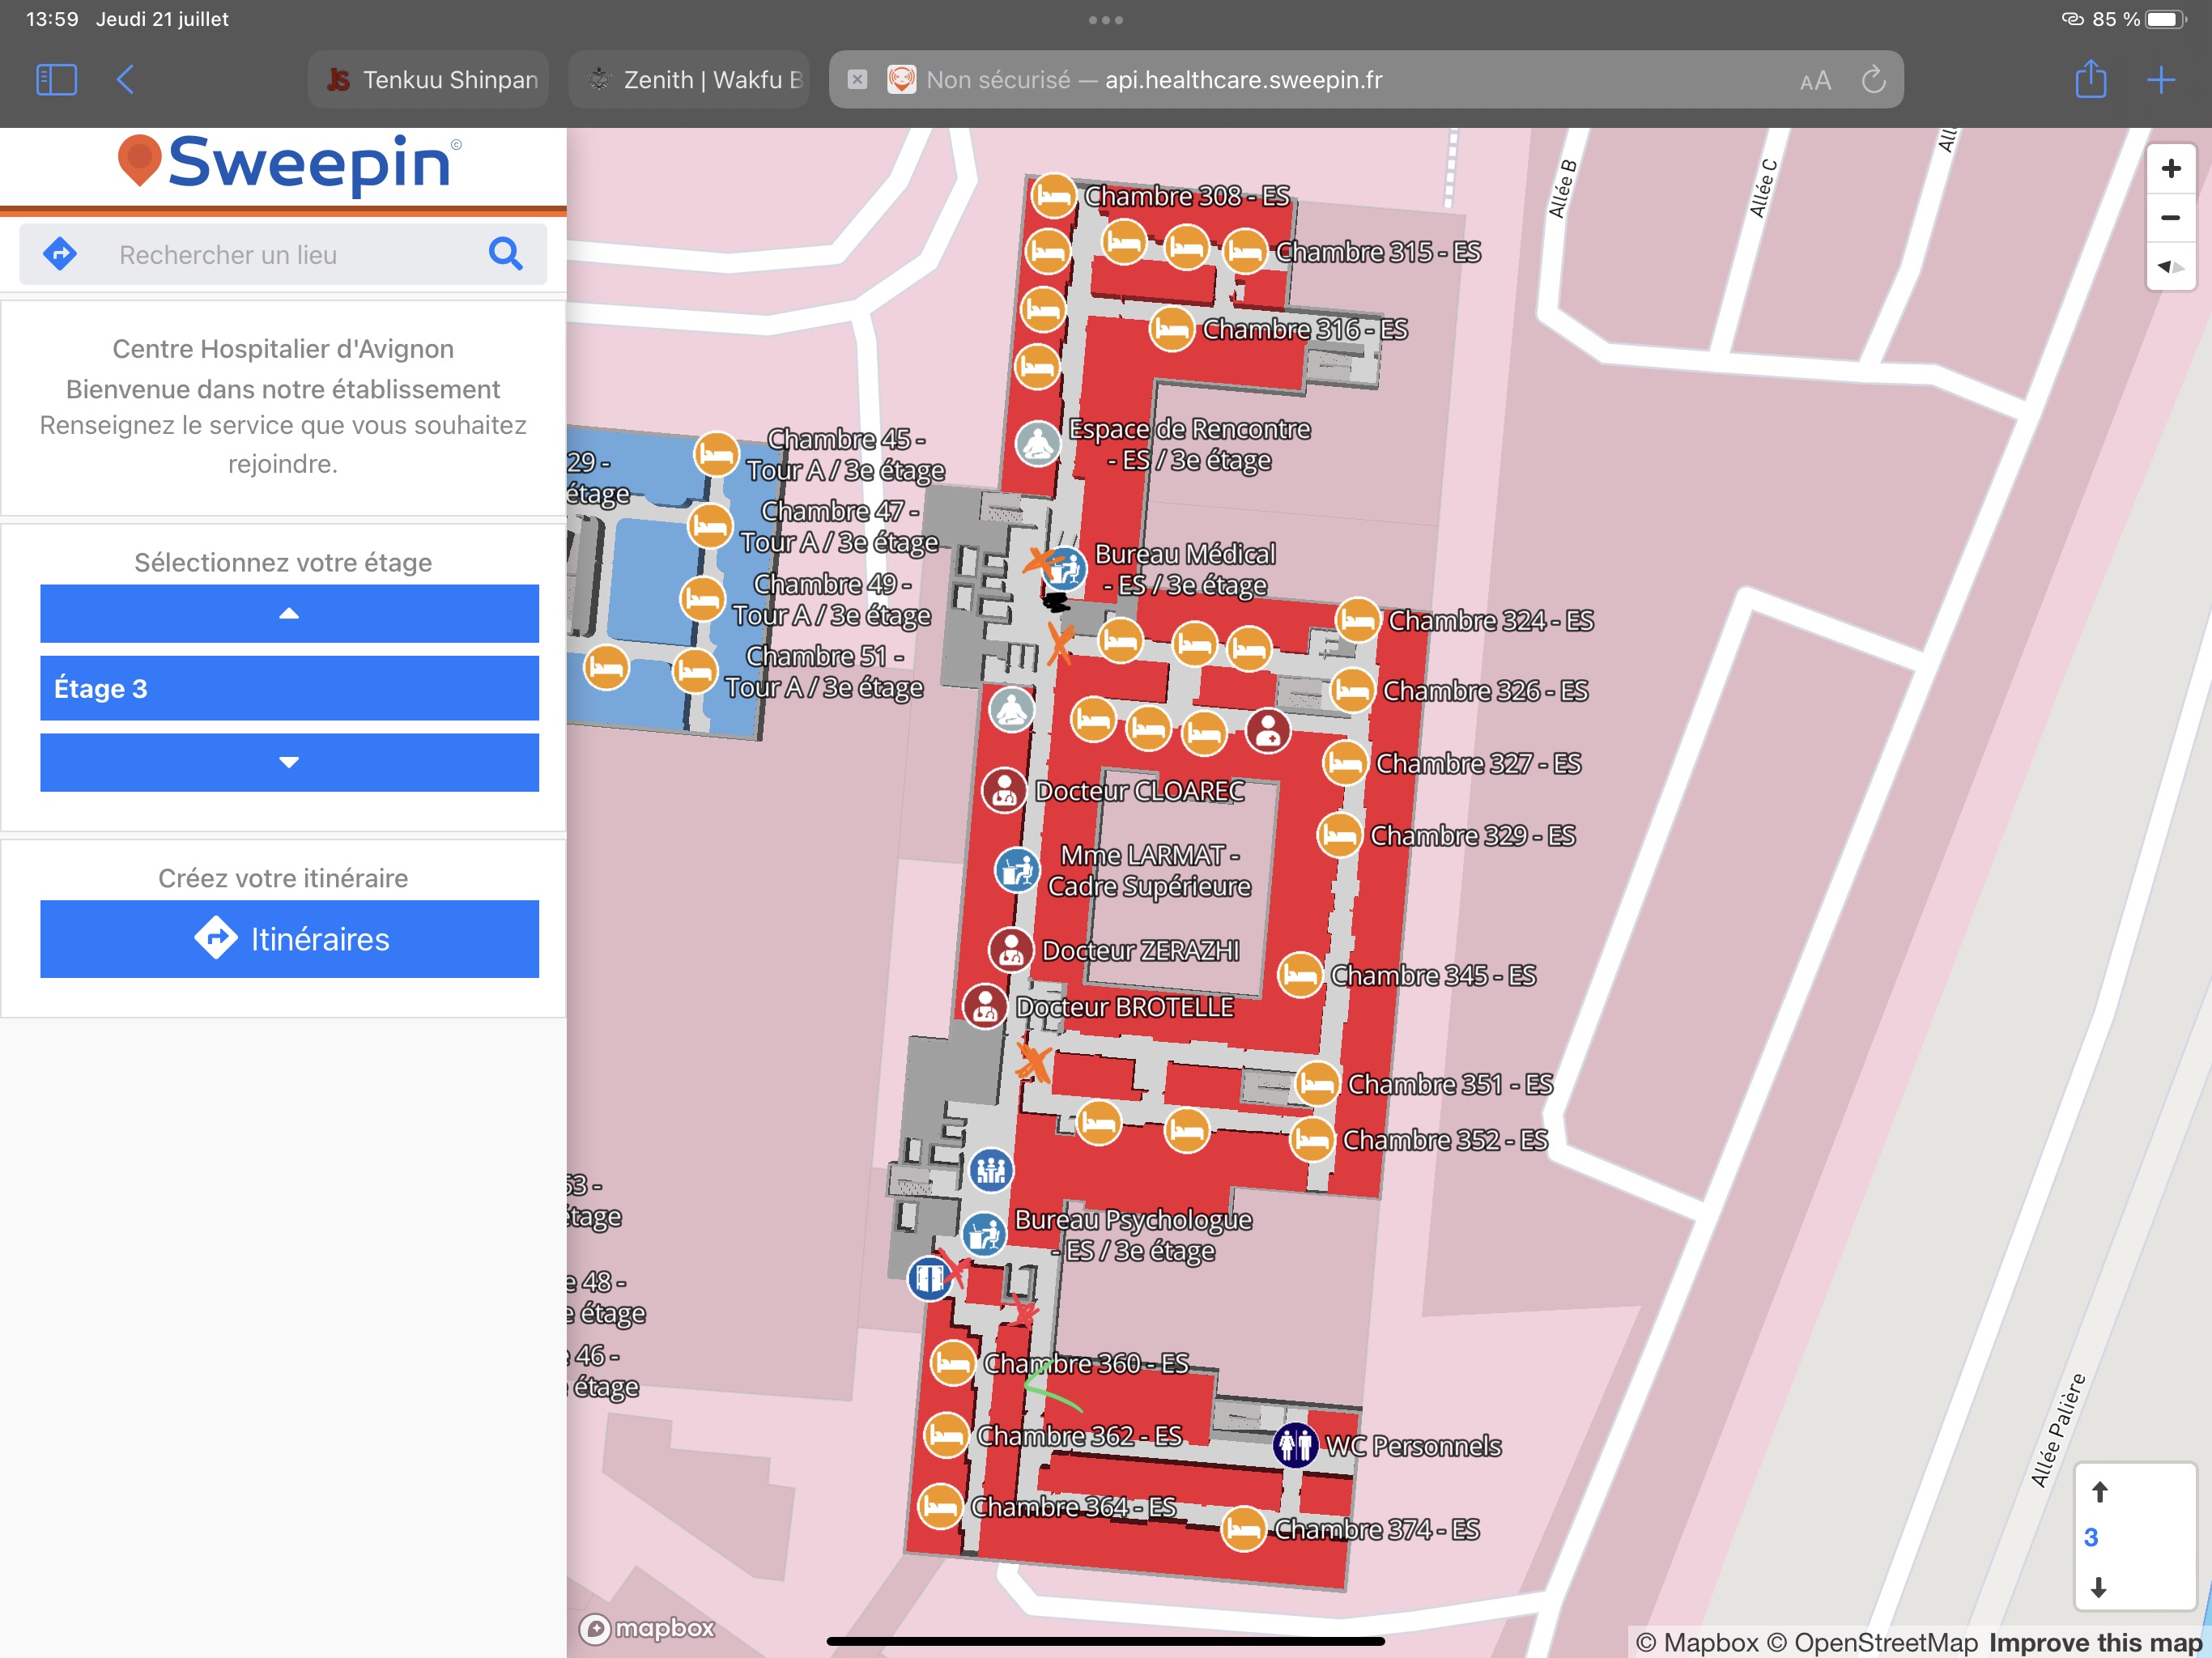2212x1658 pixels.
Task: Click the map zoom in plus button
Action: click(x=2169, y=168)
